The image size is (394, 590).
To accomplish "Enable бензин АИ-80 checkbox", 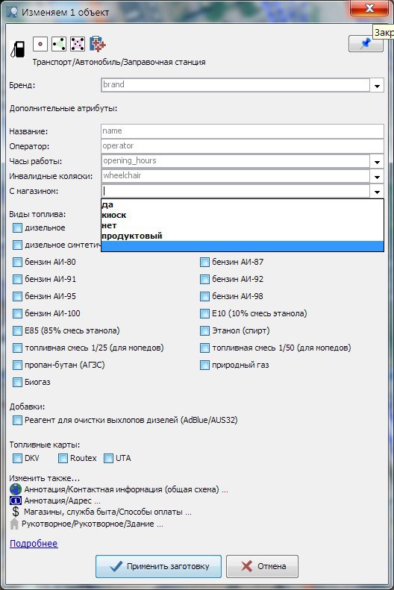I will (x=17, y=262).
